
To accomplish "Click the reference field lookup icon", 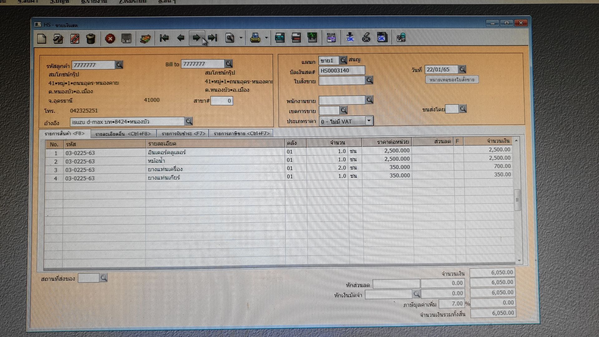I will coord(189,121).
